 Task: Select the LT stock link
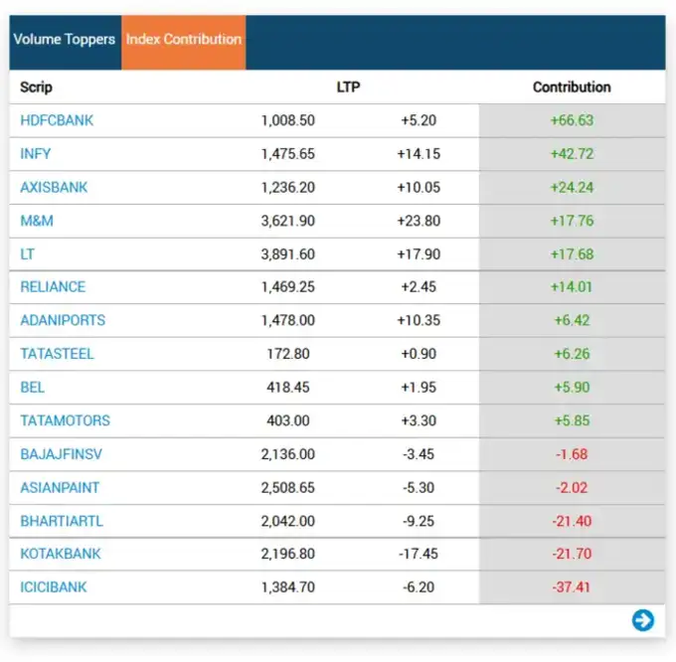pos(28,254)
